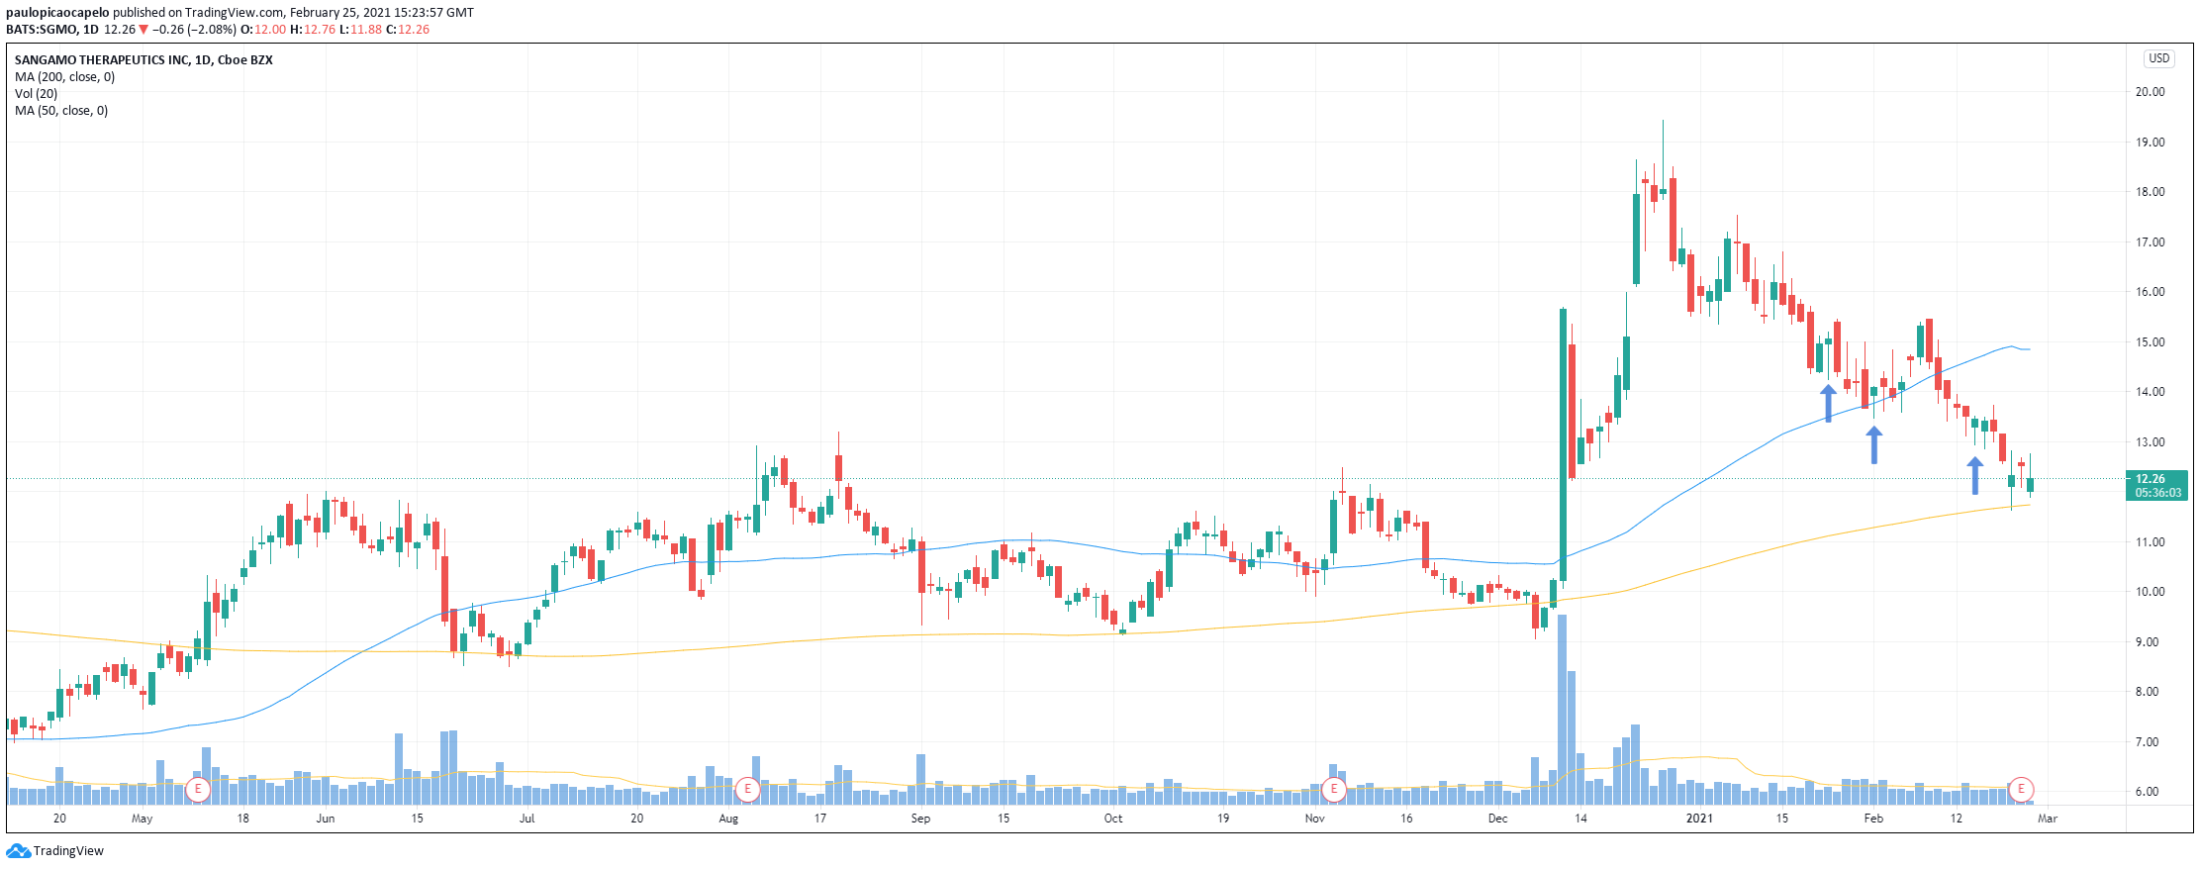The image size is (2200, 869).
Task: Click the Oct date axis label
Action: pyautogui.click(x=1113, y=819)
